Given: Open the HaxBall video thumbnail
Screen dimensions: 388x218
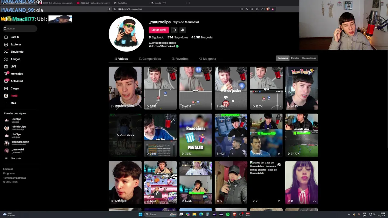Looking at the screenshot, I should click(x=302, y=88).
